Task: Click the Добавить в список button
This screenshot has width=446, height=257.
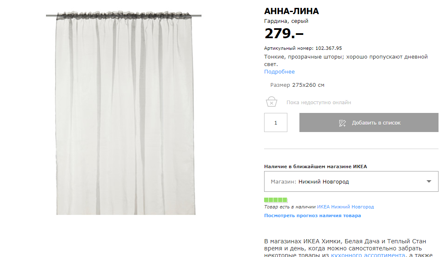Action: (x=369, y=122)
